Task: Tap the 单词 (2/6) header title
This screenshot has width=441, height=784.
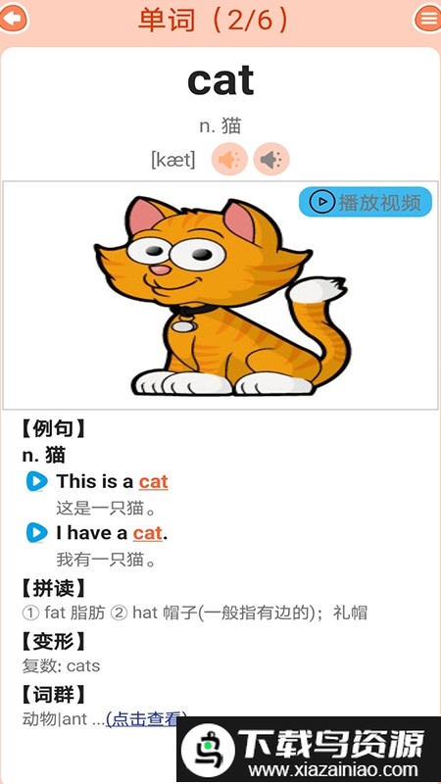Action: point(214,20)
